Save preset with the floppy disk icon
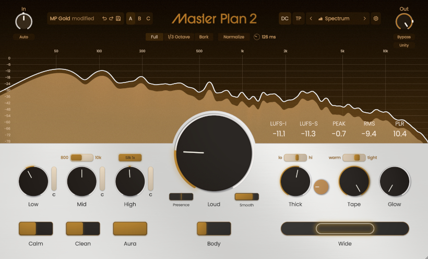Screen dimensions: 428x259 pos(118,19)
